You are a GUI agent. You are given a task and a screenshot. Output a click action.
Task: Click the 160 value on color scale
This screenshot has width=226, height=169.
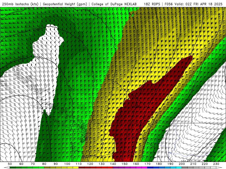[136, 164]
